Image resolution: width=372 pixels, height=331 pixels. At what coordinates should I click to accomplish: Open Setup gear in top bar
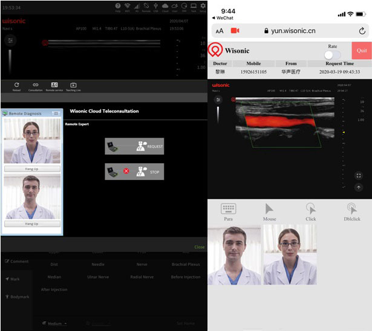pos(202,7)
